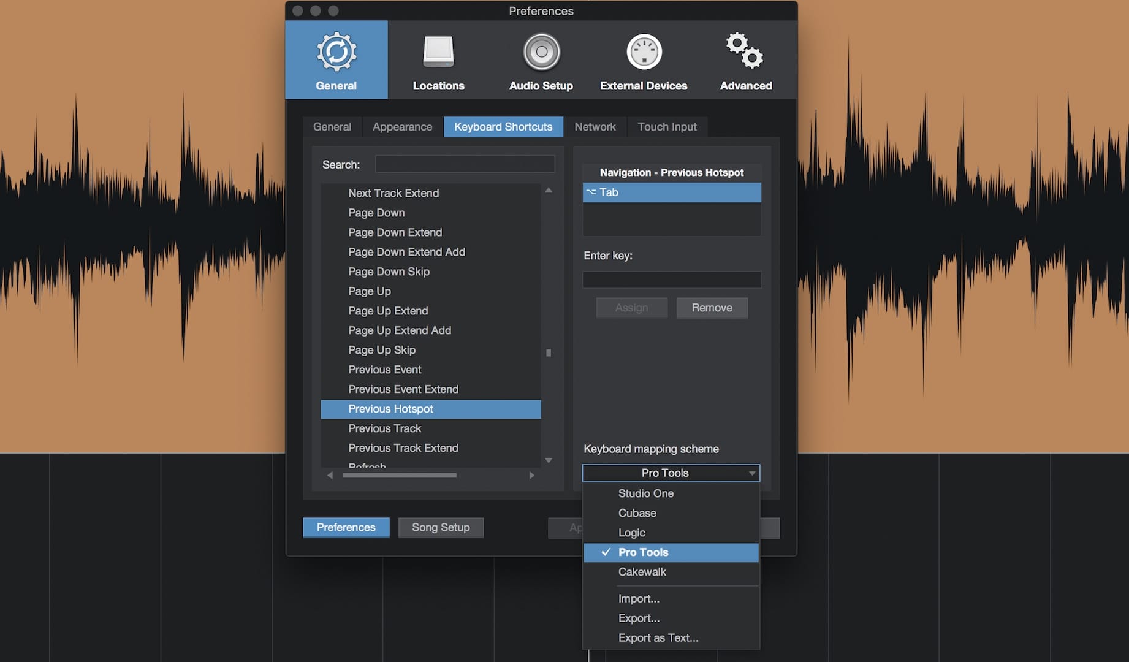
Task: Choose Import from the scheme menu
Action: [x=639, y=599]
